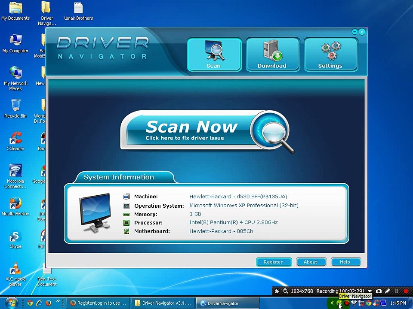Click the Processor row icon
Image resolution: width=413 pixels, height=309 pixels.
pyautogui.click(x=126, y=223)
